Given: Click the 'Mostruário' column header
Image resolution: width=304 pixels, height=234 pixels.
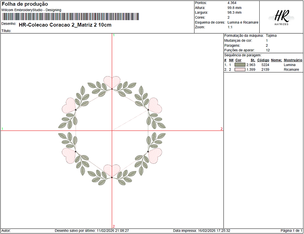Looking at the screenshot, I should pyautogui.click(x=293, y=60).
